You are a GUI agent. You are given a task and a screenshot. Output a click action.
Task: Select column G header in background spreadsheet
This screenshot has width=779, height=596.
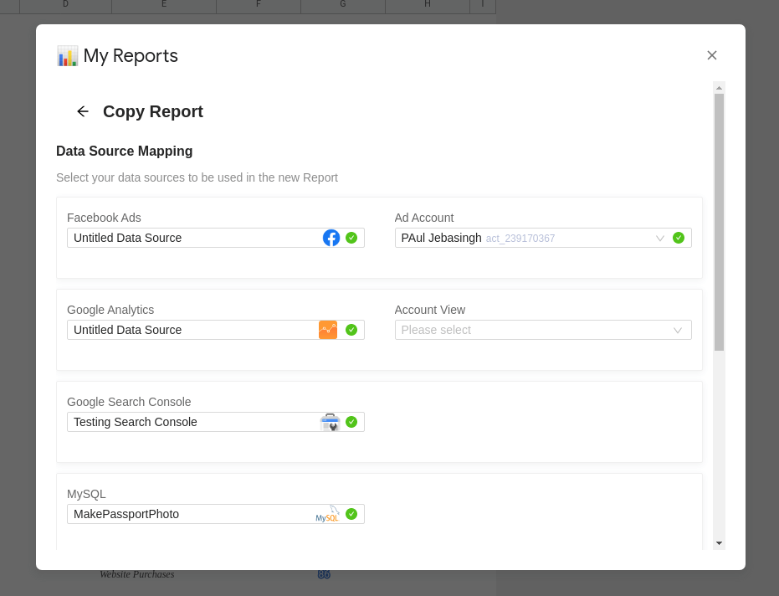(343, 5)
